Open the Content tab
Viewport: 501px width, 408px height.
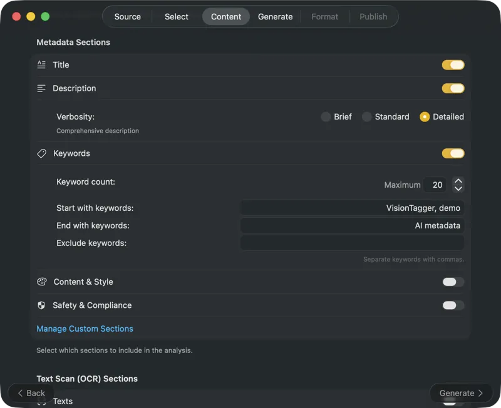point(226,17)
